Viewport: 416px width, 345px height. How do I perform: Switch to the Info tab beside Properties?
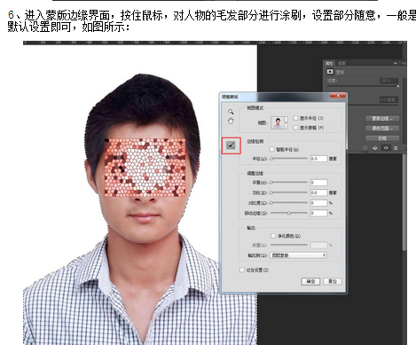(341, 63)
